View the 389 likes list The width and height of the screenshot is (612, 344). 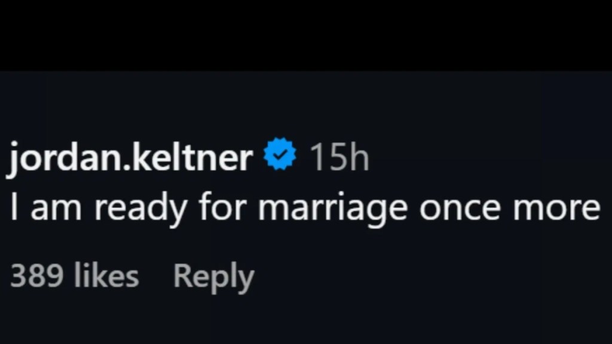click(x=74, y=277)
